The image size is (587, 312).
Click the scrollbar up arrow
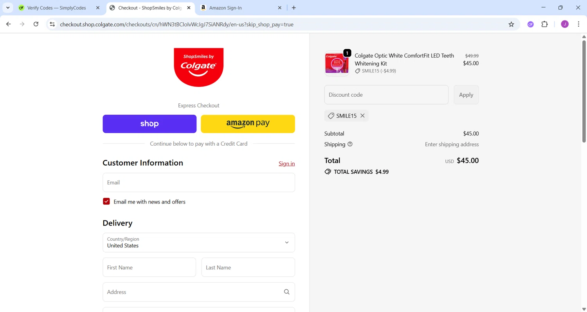[584, 36]
